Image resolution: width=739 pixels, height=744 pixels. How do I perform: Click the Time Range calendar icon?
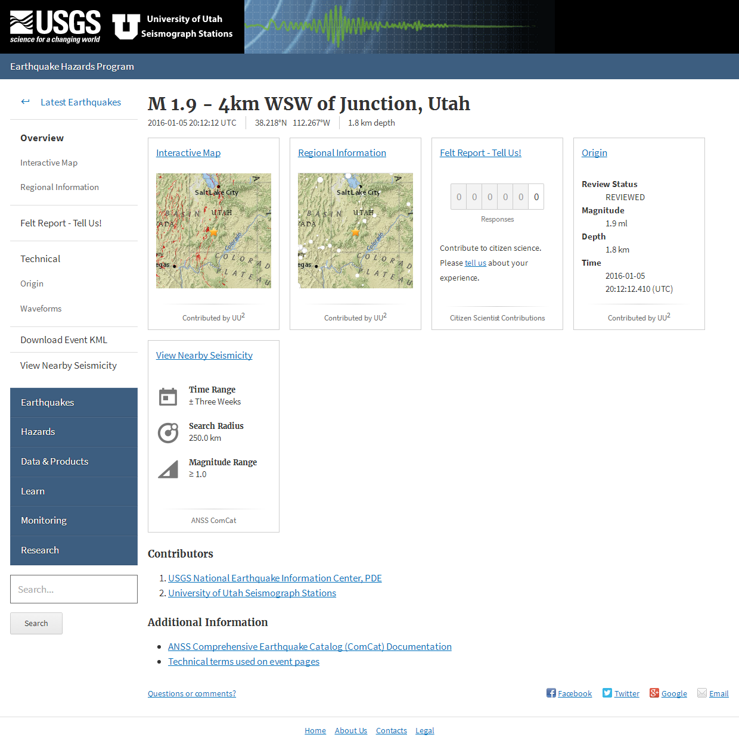[x=168, y=396]
